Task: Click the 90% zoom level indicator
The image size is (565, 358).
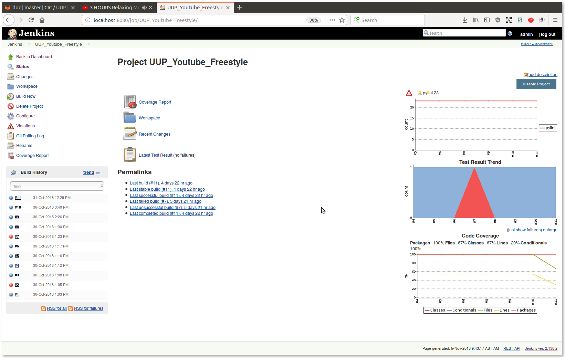Action: point(313,20)
